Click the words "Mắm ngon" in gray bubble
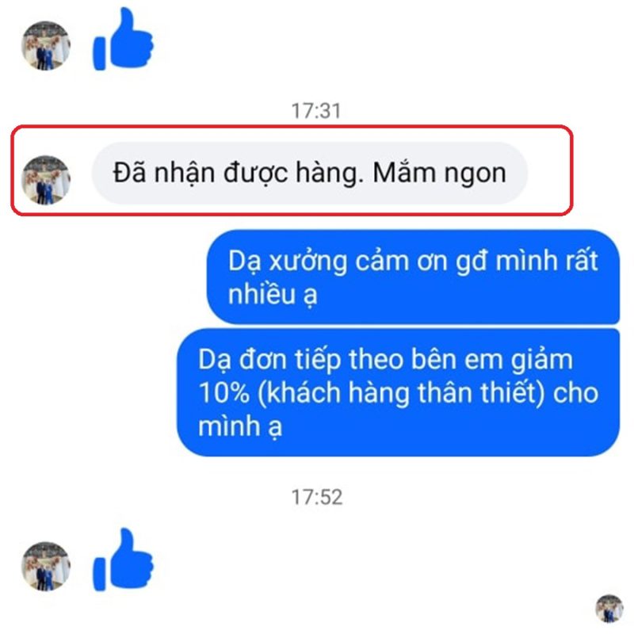The height and width of the screenshot is (634, 634). point(439,173)
